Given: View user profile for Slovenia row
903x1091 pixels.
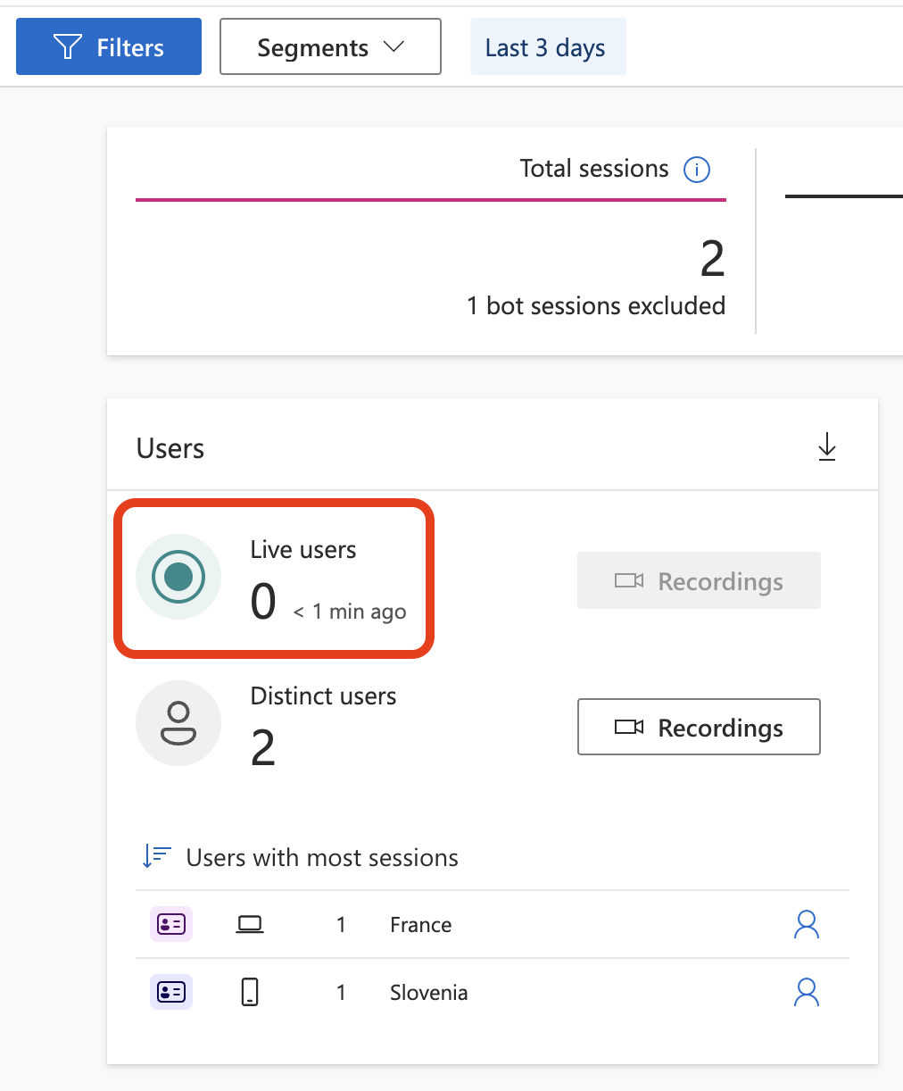Looking at the screenshot, I should click(807, 992).
